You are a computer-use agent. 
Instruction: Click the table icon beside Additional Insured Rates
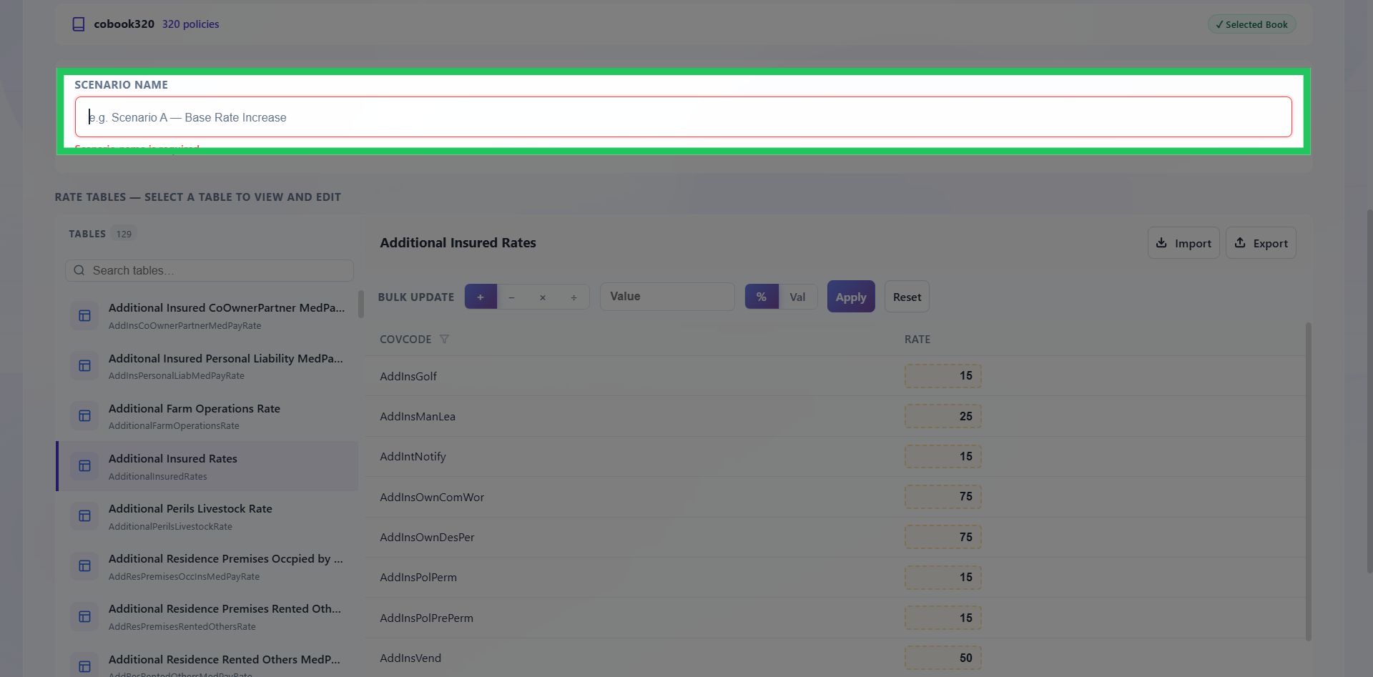(84, 466)
